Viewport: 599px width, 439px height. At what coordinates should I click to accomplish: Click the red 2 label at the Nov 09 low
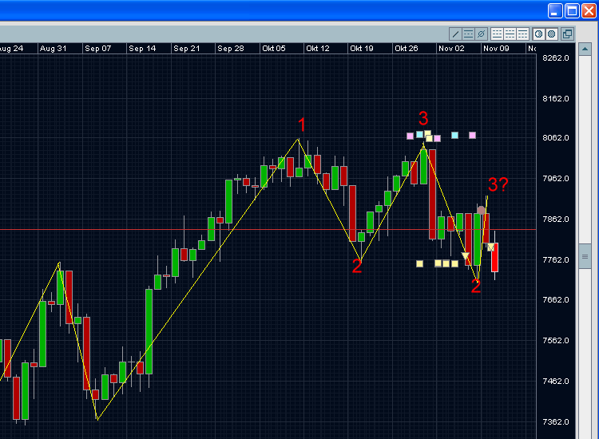pyautogui.click(x=476, y=286)
